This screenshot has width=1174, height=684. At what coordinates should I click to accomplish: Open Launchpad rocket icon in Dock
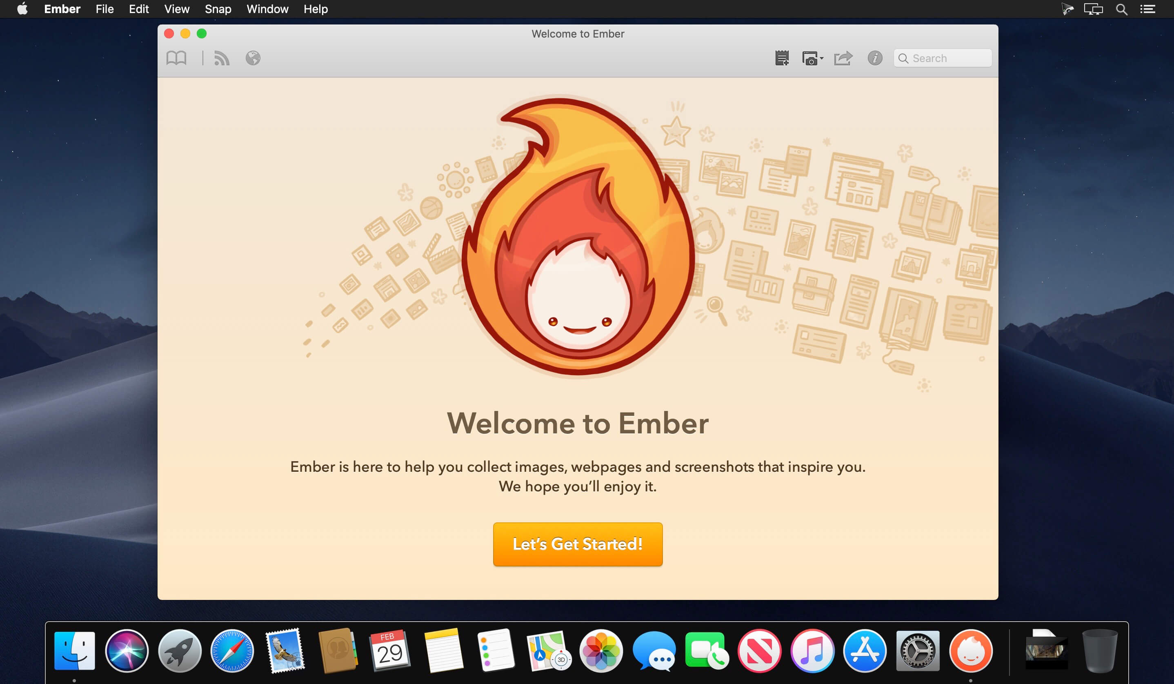(x=179, y=651)
